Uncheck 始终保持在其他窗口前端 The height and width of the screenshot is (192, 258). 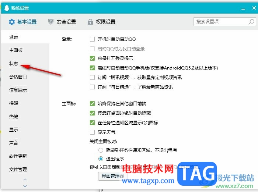point(92,104)
